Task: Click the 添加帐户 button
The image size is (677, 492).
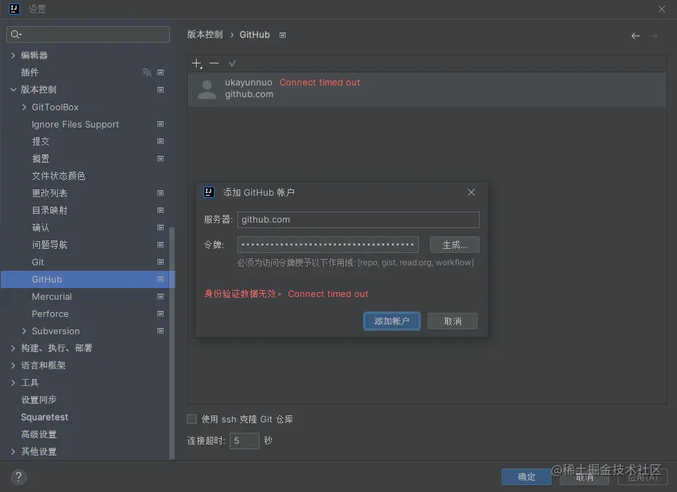Action: coord(391,321)
